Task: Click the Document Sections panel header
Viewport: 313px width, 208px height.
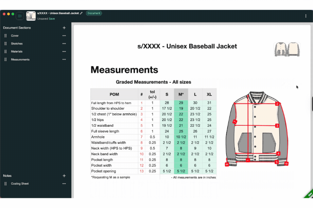Action: (x=17, y=28)
